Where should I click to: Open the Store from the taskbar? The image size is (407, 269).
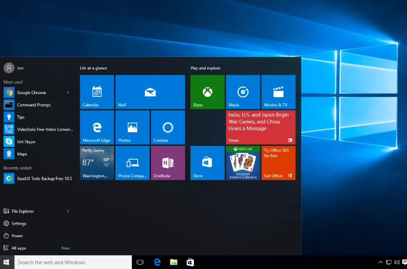click(190, 262)
